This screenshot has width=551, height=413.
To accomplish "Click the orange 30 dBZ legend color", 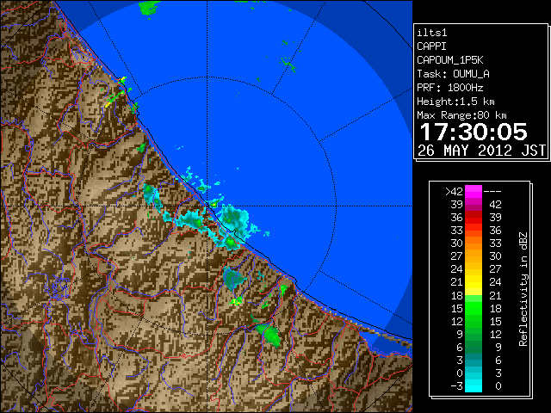I will (x=474, y=243).
